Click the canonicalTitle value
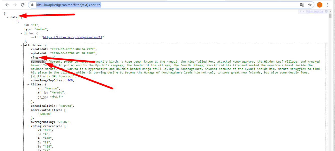Viewport: 335px width, 151px height. point(66,106)
